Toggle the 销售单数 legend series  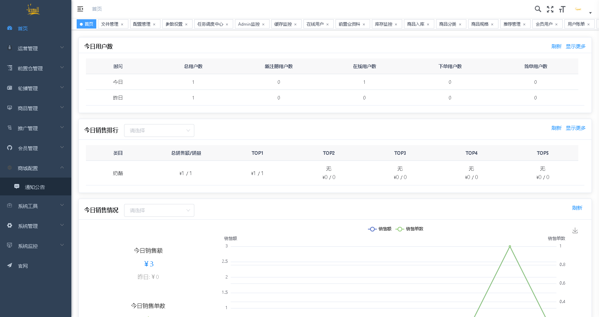[409, 229]
